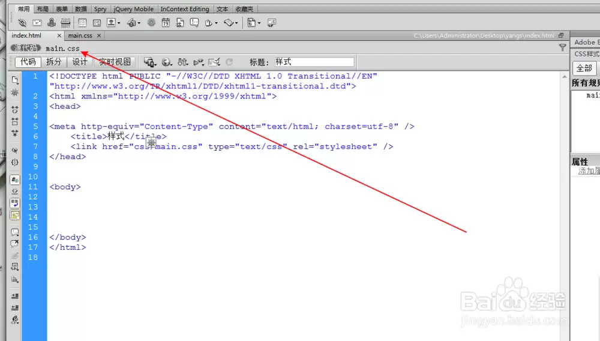This screenshot has height=341, width=600.
Task: Switch to the 布局 insert tab
Action: [43, 9]
